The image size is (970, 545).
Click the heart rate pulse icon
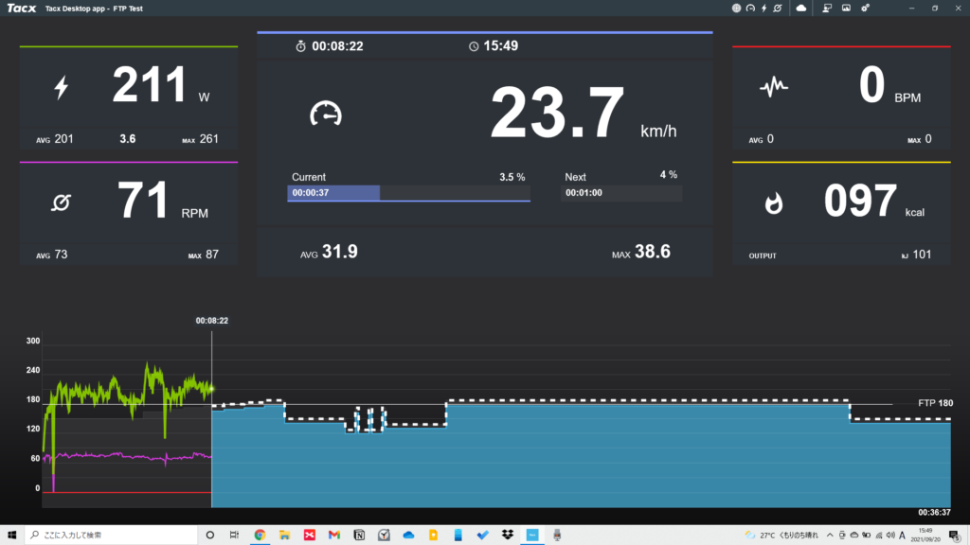(x=774, y=88)
